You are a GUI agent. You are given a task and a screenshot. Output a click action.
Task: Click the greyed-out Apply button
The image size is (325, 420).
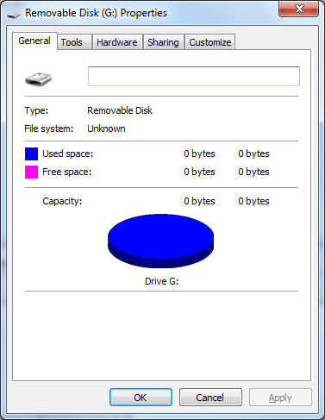pyautogui.click(x=280, y=398)
